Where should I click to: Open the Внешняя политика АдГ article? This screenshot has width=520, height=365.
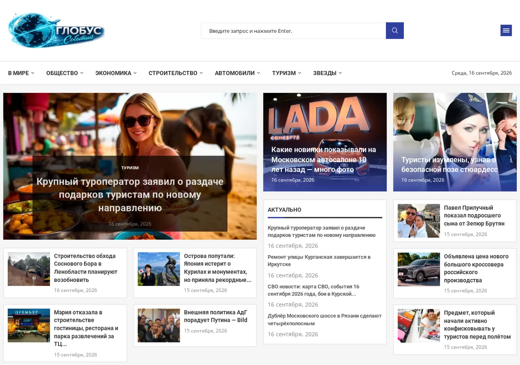pyautogui.click(x=215, y=316)
